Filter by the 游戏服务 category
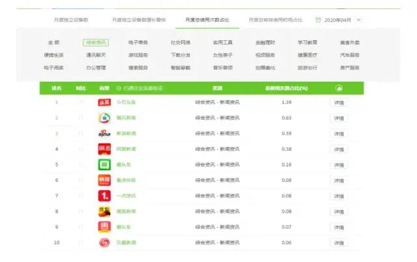The height and width of the screenshot is (262, 417). [x=138, y=55]
